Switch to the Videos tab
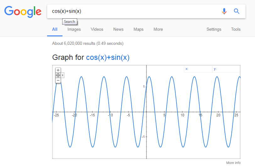The width and height of the screenshot is (255, 168). 97,29
